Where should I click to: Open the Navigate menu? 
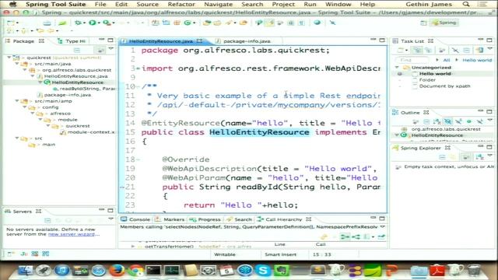click(218, 4)
